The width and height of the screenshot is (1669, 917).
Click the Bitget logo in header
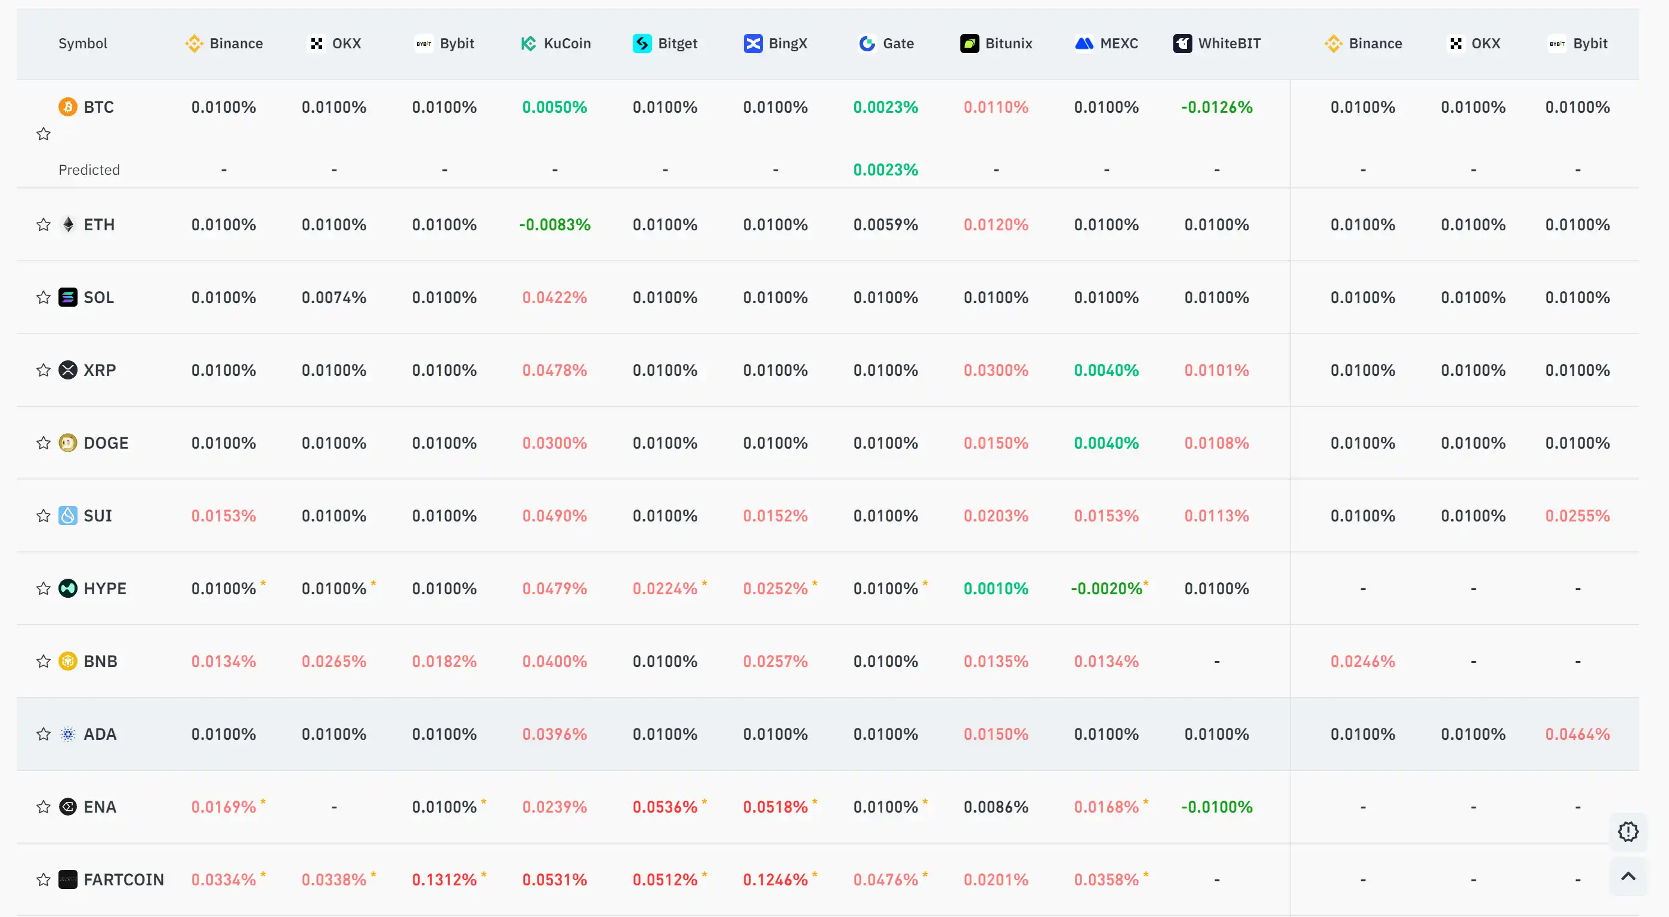click(641, 44)
